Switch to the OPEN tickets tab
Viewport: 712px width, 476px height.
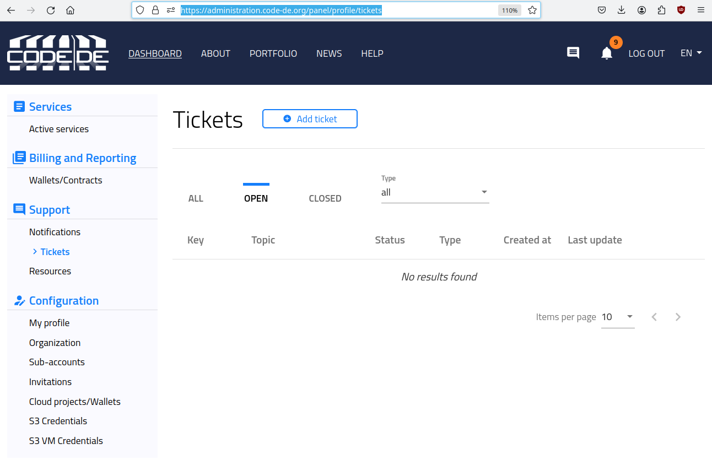click(256, 198)
